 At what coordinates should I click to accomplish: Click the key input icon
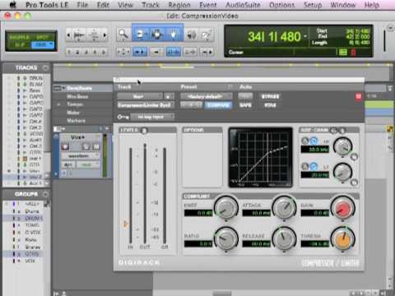click(123, 117)
